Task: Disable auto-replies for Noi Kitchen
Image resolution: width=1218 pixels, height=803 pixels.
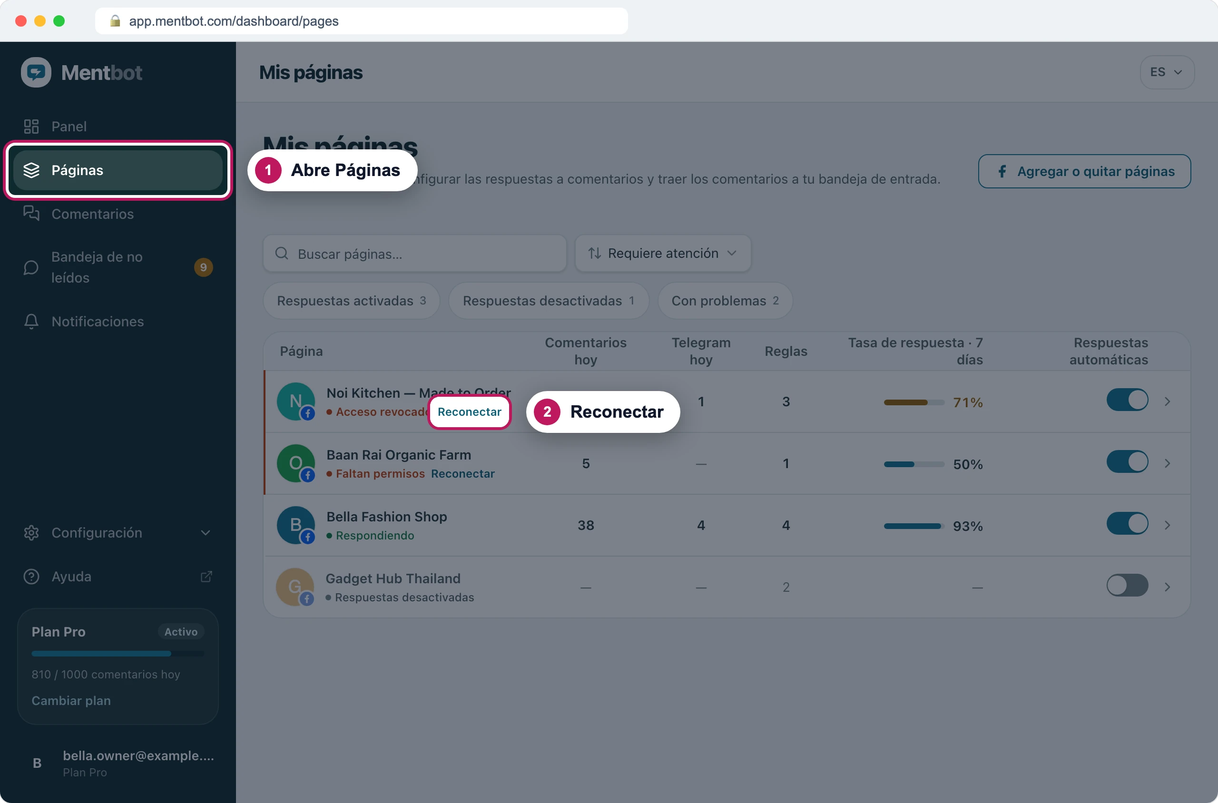Action: pos(1127,400)
